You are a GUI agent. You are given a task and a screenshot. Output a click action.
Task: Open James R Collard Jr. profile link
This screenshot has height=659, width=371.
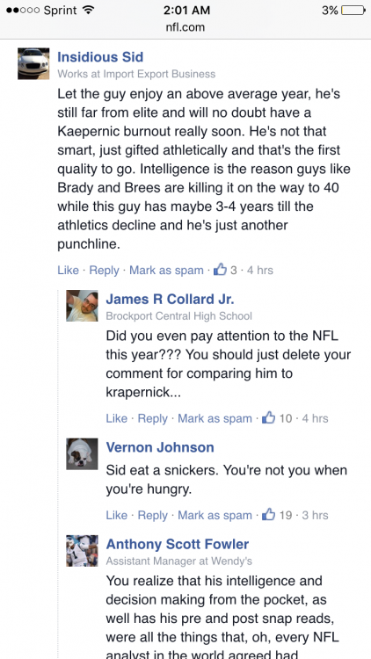click(x=170, y=299)
